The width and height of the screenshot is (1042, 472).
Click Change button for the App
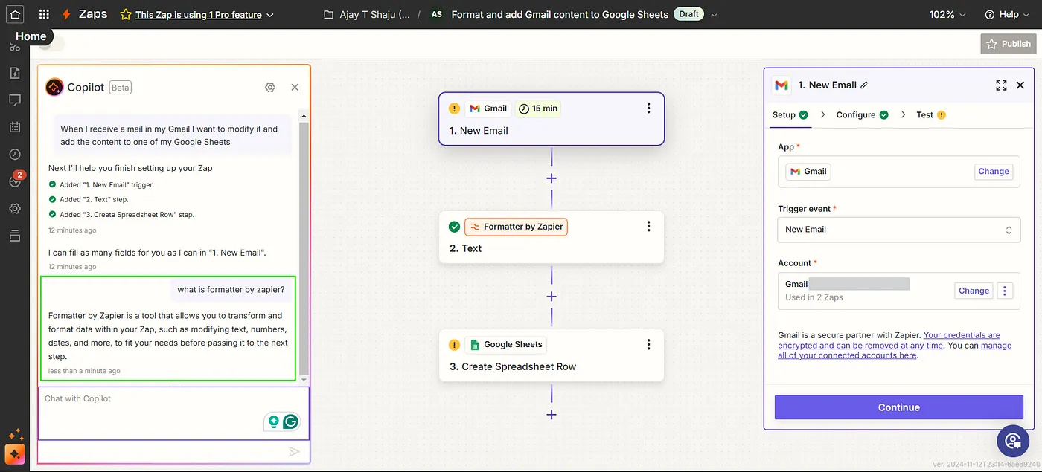click(994, 172)
